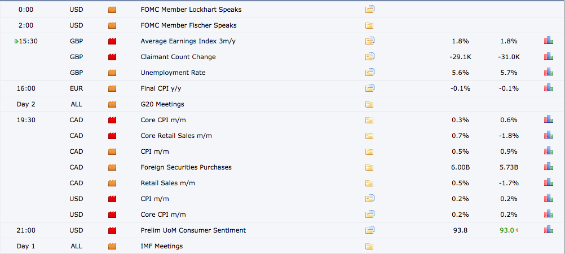
Task: Open chart icon for Final CPI y/y
Action: (x=548, y=88)
